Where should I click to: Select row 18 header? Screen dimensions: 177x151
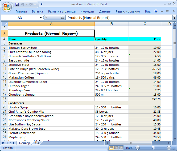coord(5,99)
